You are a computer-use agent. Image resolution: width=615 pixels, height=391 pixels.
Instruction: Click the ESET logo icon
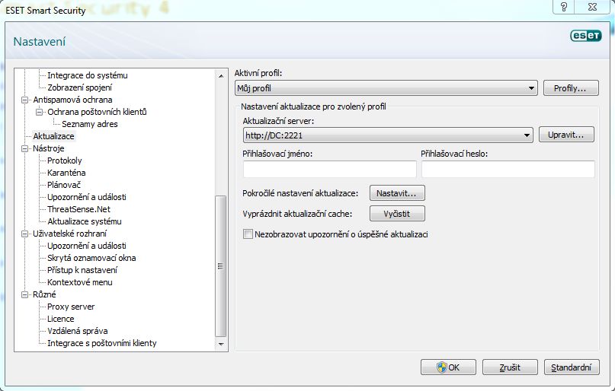click(585, 36)
